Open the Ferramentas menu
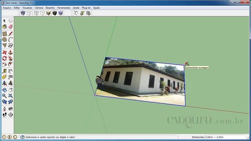This screenshot has height=141, width=251. pyautogui.click(x=64, y=8)
